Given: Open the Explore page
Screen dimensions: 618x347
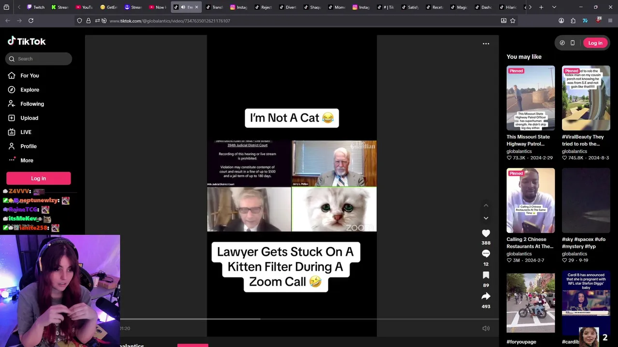Looking at the screenshot, I should click(29, 90).
